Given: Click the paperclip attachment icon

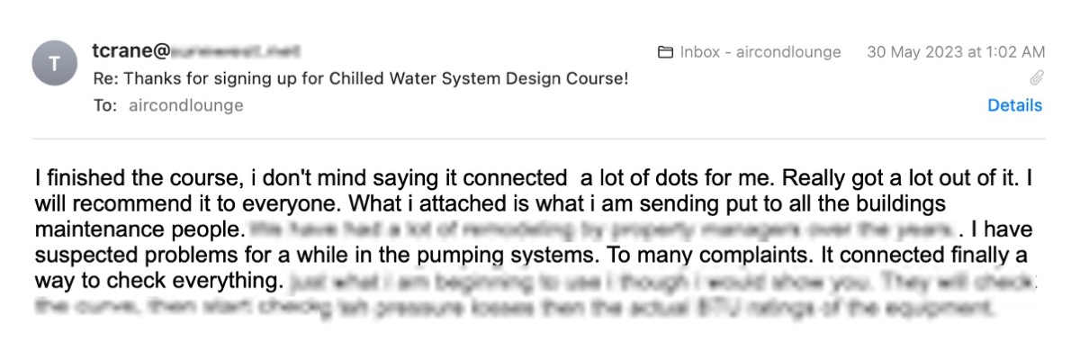Looking at the screenshot, I should coord(1036,78).
